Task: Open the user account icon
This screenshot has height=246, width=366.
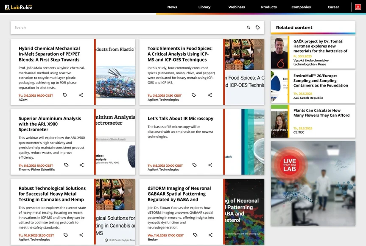Action: point(358,7)
